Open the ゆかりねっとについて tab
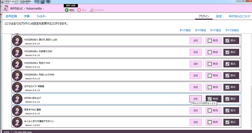The height and width of the screenshot is (133, 252). [239, 16]
